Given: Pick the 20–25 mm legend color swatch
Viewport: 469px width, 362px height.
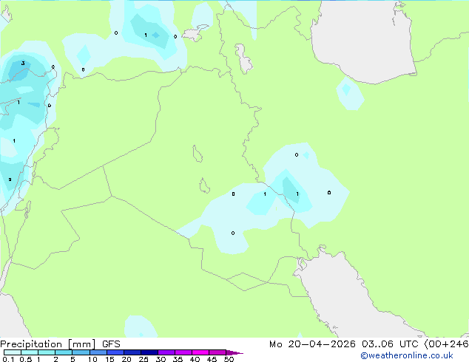Looking at the screenshot, I should tap(132, 352).
